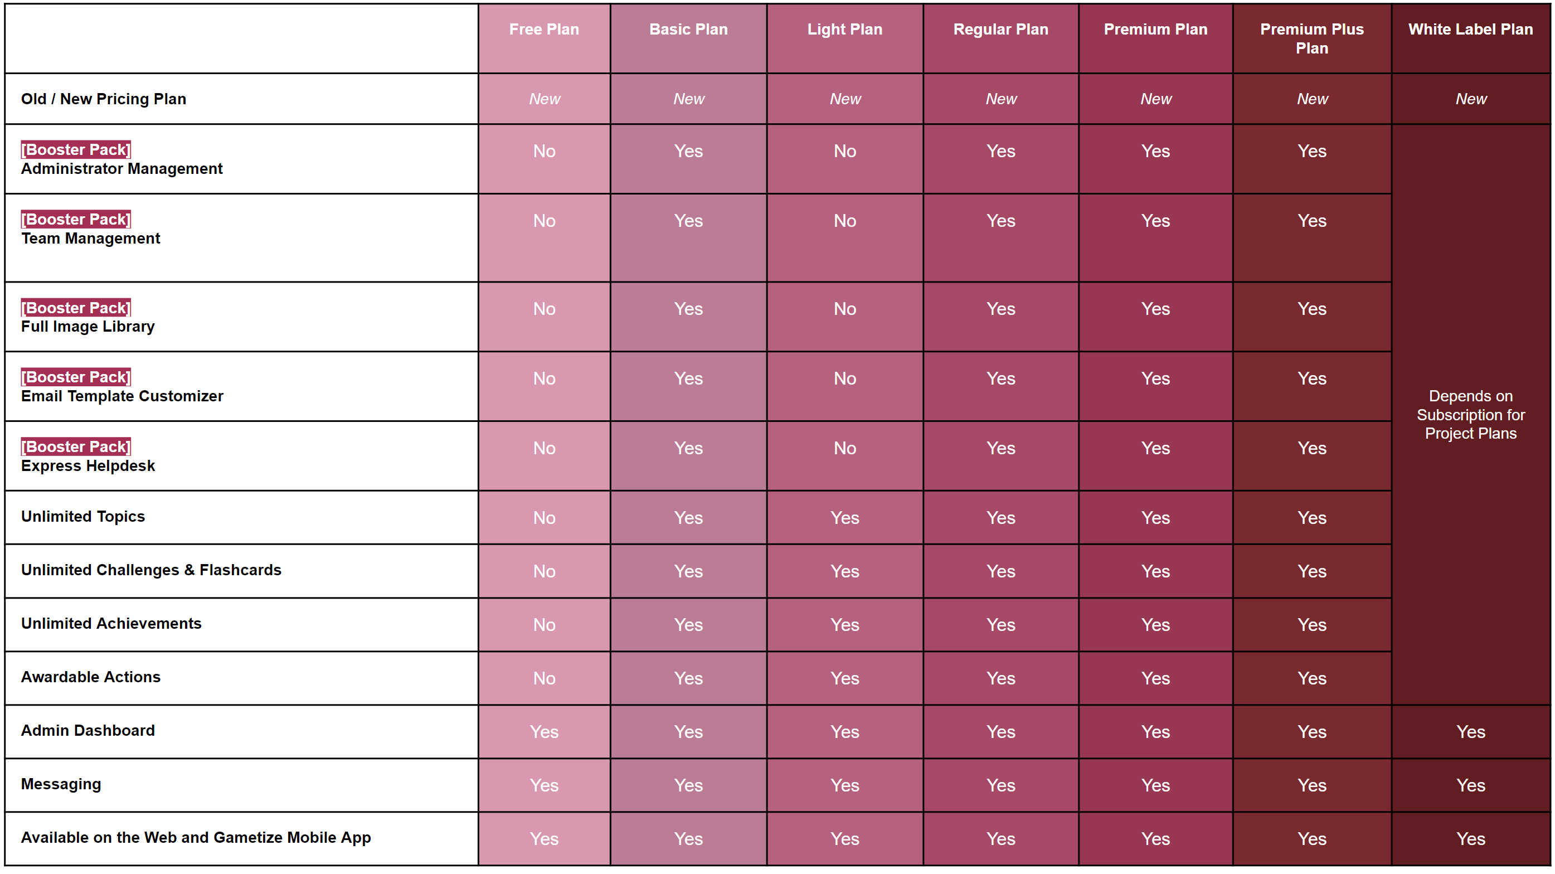Click the Premium Plus Plan header
The width and height of the screenshot is (1555, 874).
pyautogui.click(x=1312, y=38)
